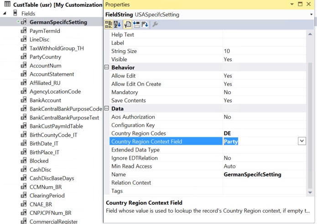Click the PaymTermId field icon
The width and height of the screenshot is (317, 224).
coord(23,31)
